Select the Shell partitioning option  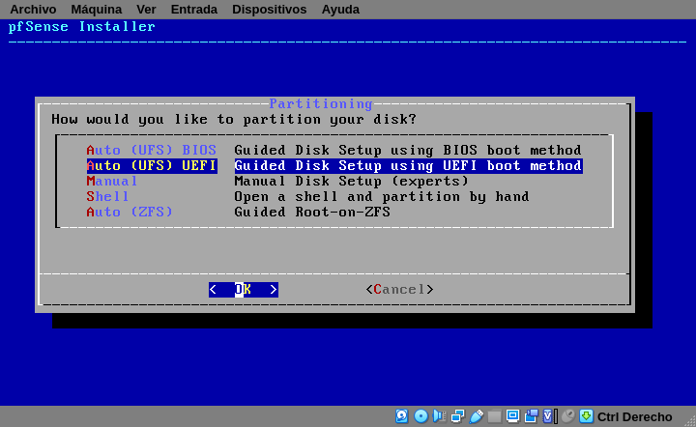coord(107,197)
